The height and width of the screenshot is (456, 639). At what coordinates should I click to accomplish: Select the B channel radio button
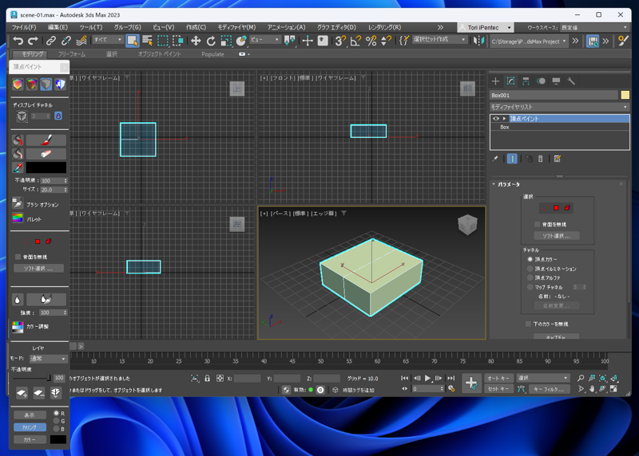tap(56, 429)
